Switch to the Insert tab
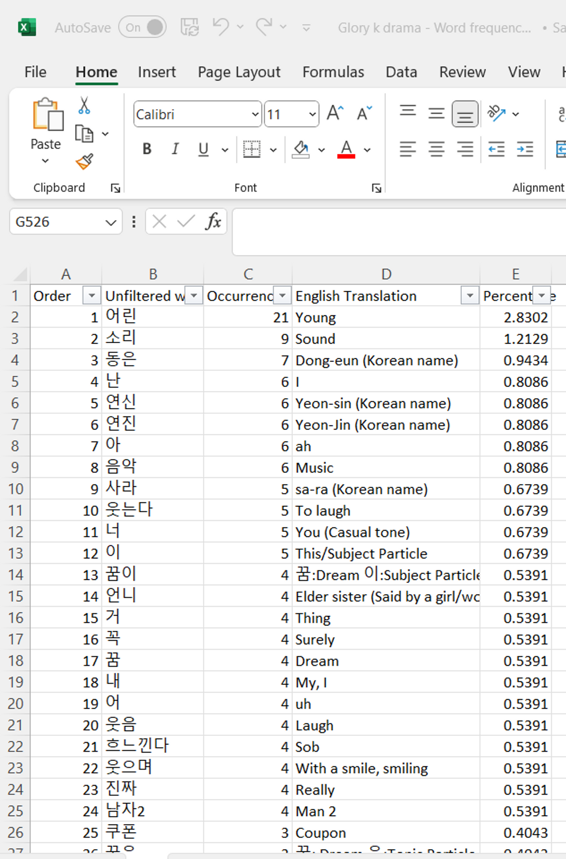 pos(157,72)
